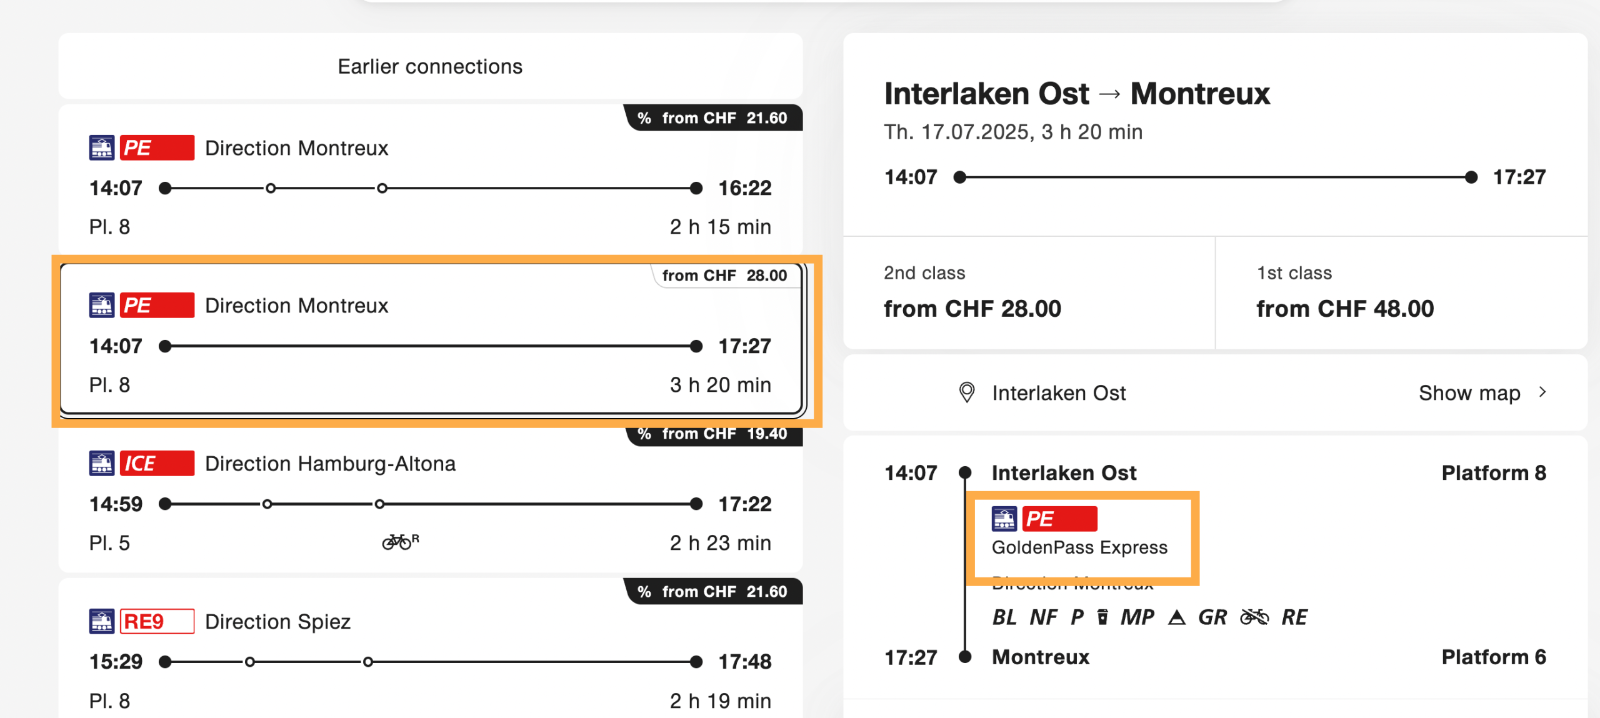
Task: Click the train icon in the GoldenPass Express leg
Action: pos(1004,519)
